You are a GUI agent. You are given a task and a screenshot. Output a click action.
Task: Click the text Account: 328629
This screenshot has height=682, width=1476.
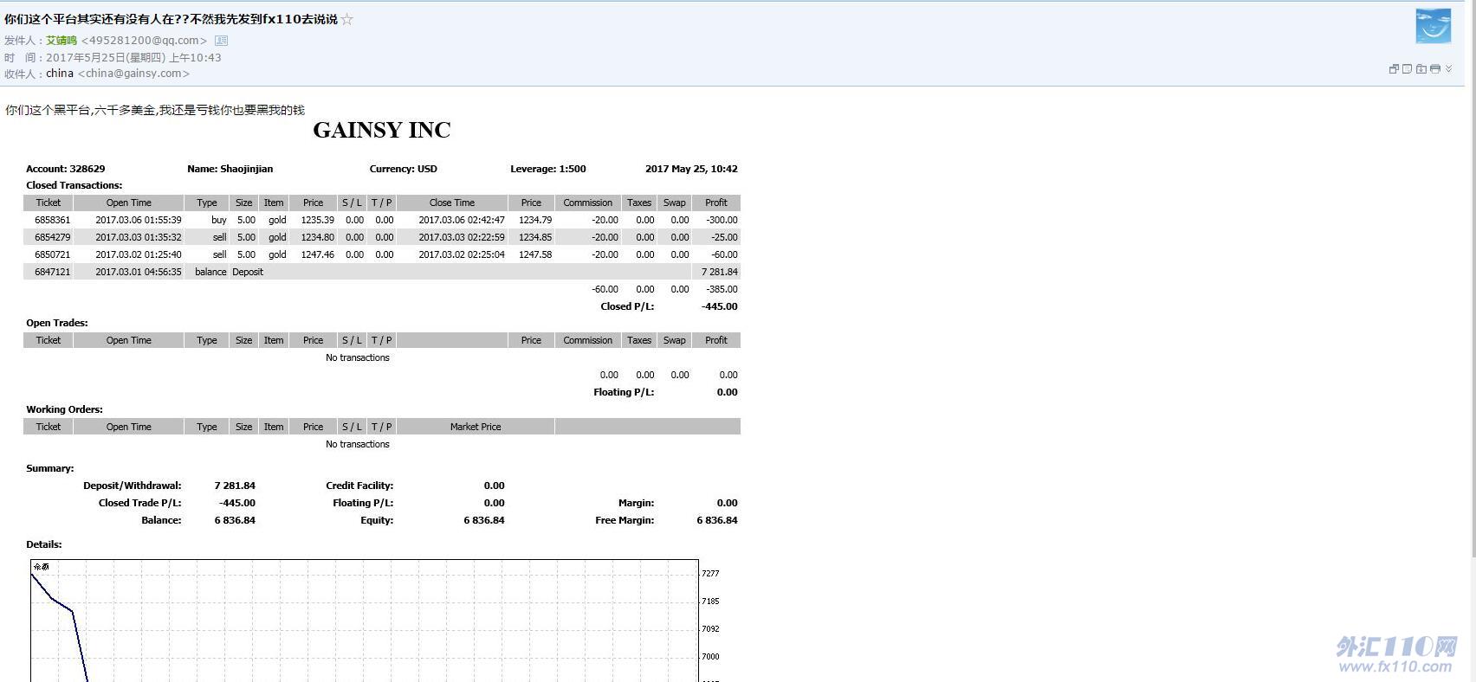66,169
